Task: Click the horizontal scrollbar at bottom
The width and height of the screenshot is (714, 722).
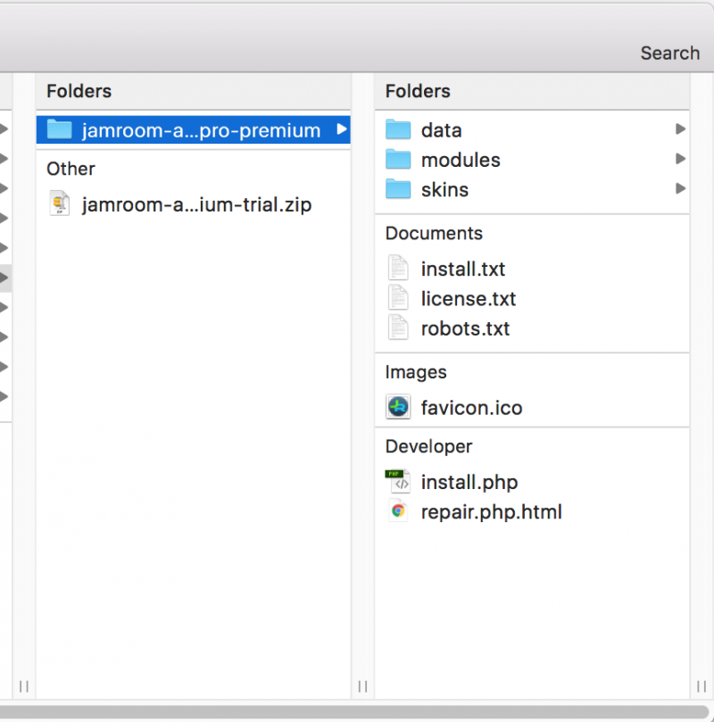Action: coord(357,711)
